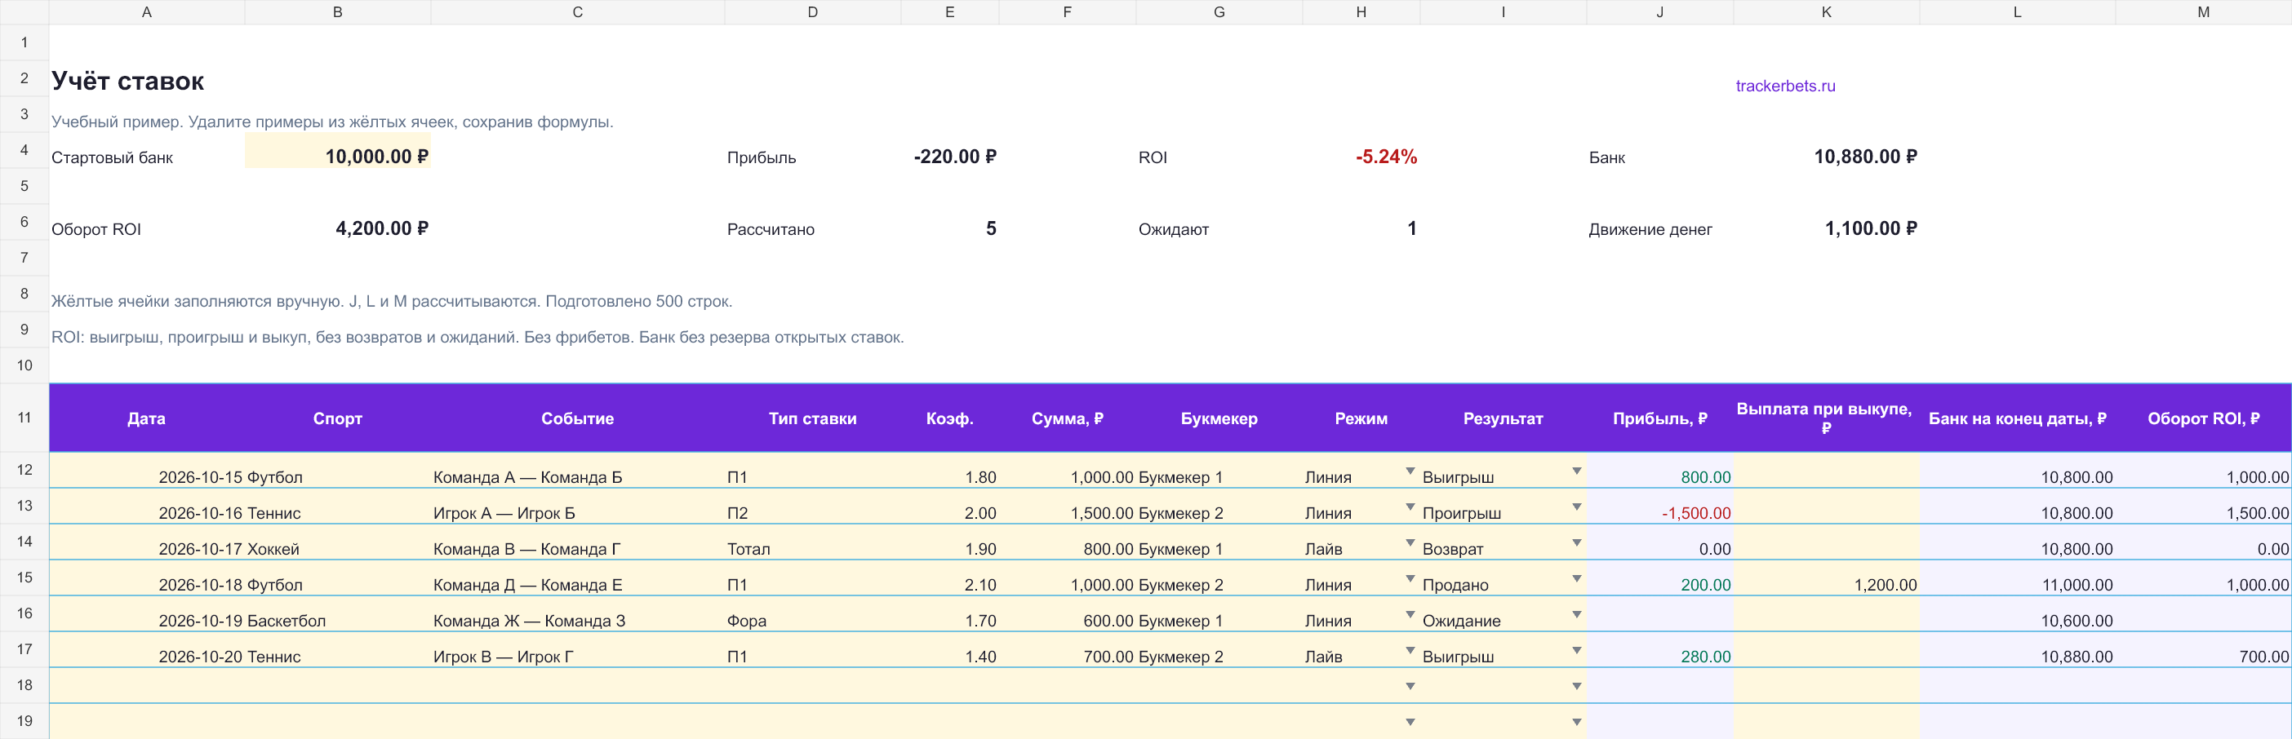Open the trackerbets.ru link
This screenshot has width=2292, height=739.
tap(1785, 86)
